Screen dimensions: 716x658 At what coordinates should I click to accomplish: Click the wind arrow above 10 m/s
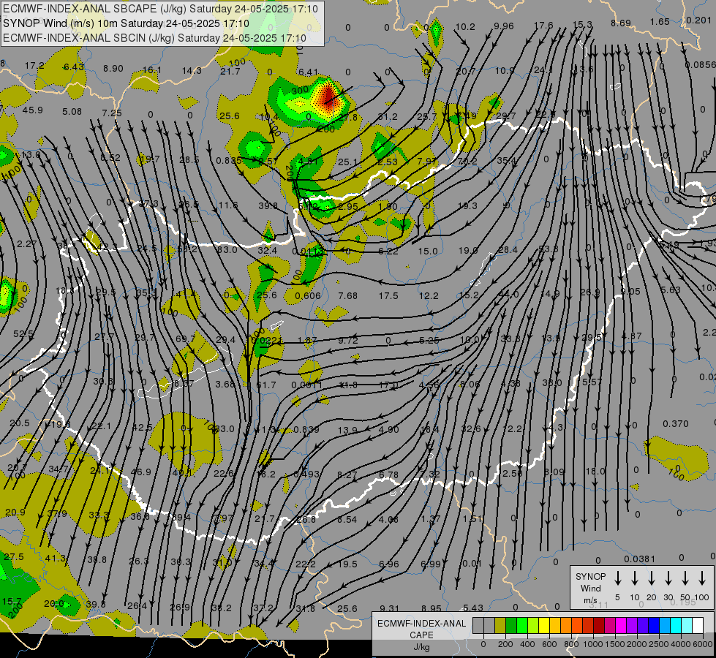click(x=634, y=578)
